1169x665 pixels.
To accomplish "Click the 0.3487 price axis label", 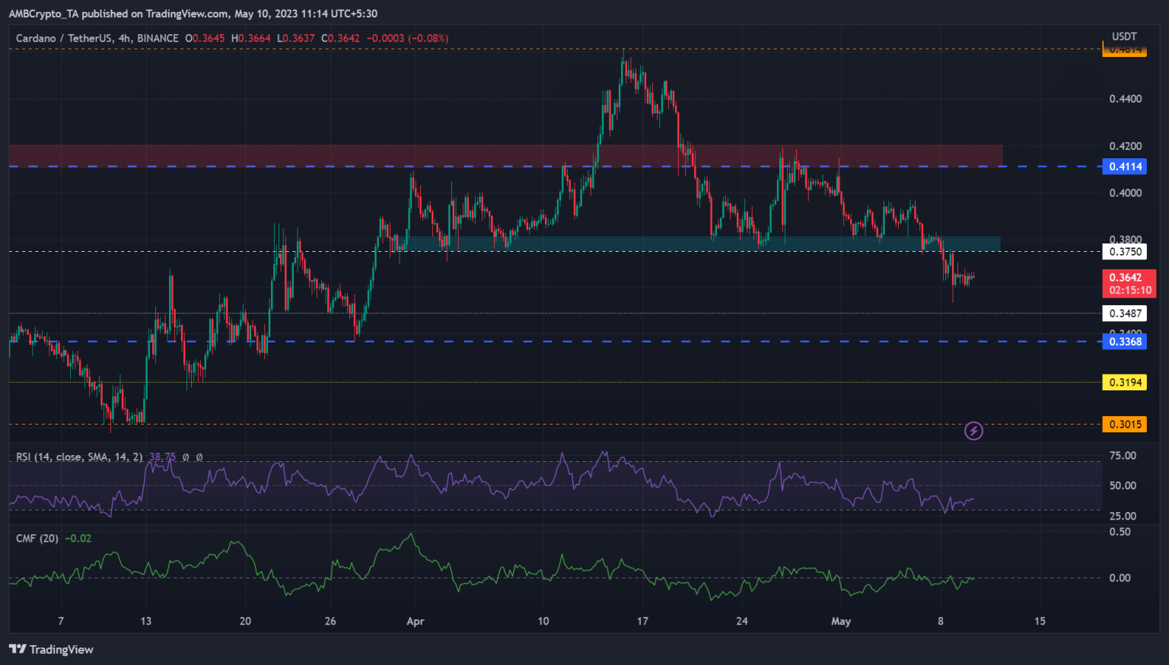I will 1125,313.
